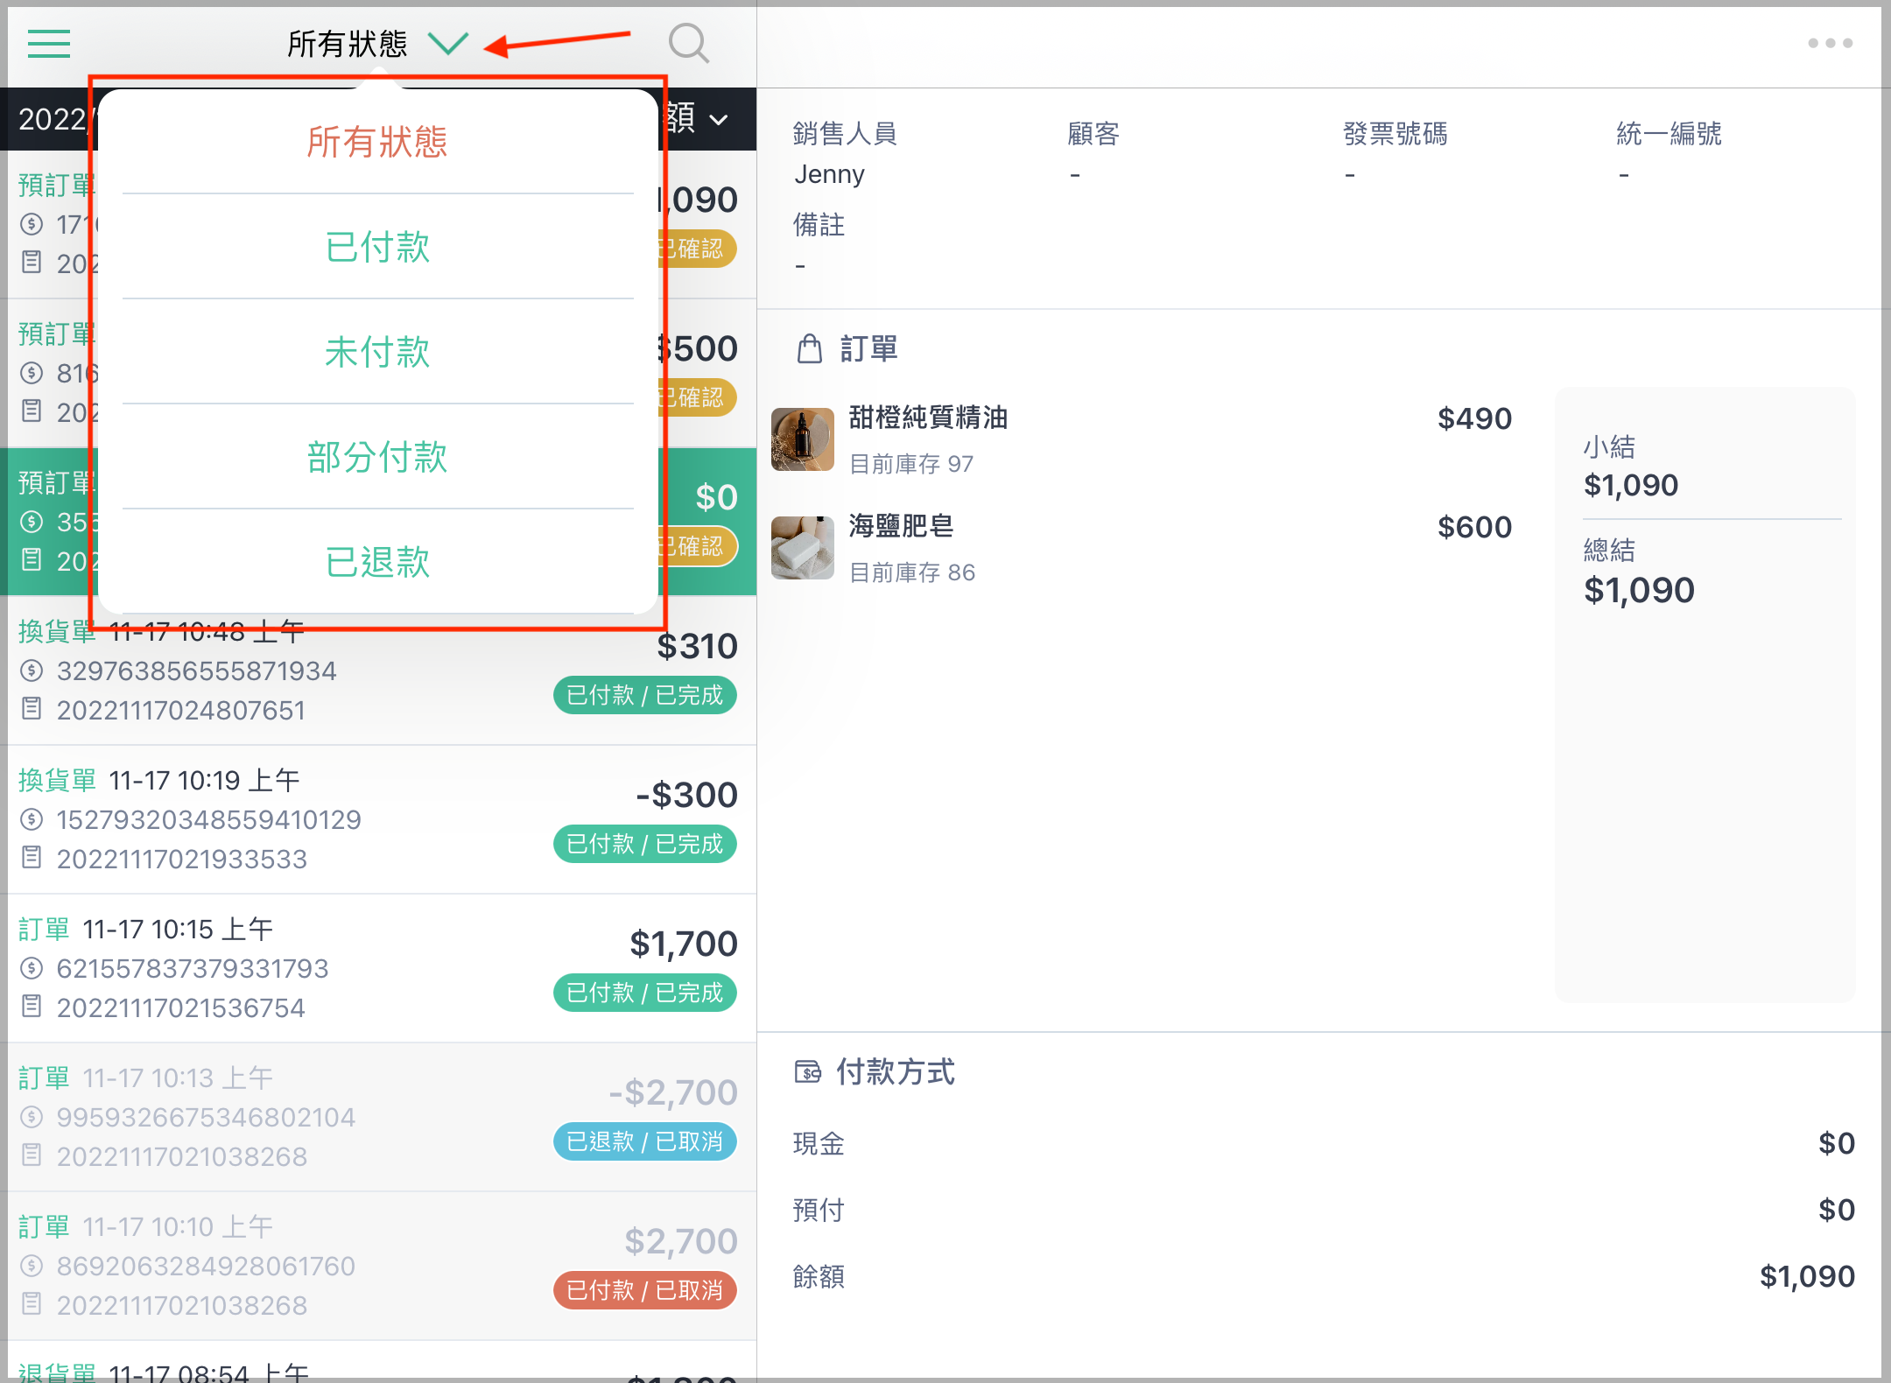Click the 目前庫存 97 stock label

point(911,464)
